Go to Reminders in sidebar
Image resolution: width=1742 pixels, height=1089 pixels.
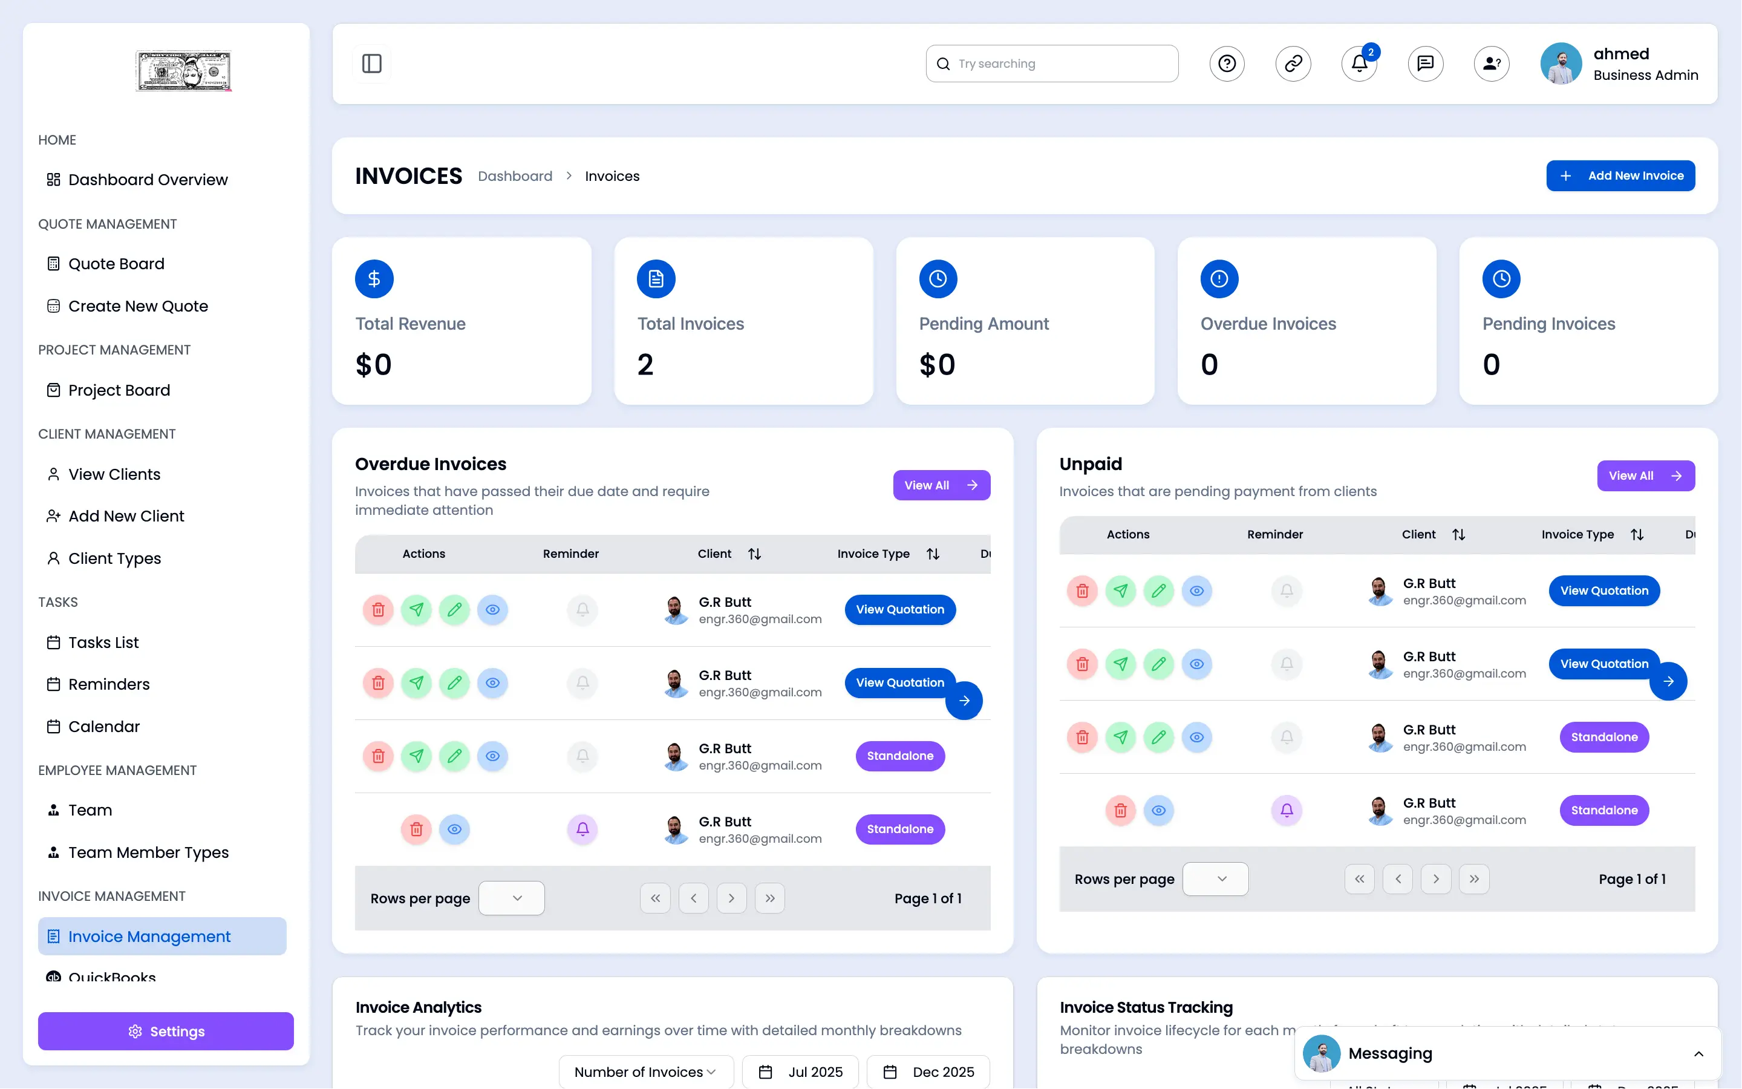[x=109, y=684]
